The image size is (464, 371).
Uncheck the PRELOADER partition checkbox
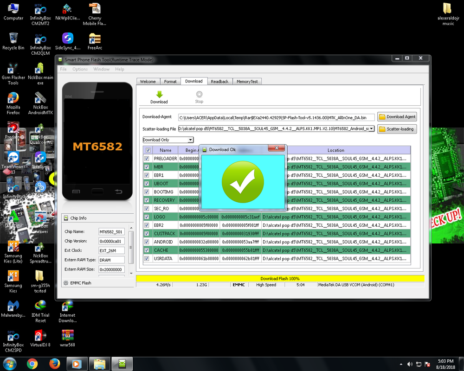click(x=147, y=159)
